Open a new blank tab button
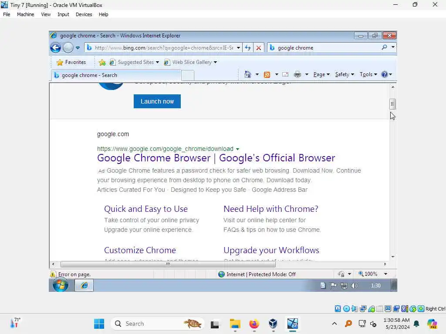The image size is (446, 334). (x=188, y=76)
